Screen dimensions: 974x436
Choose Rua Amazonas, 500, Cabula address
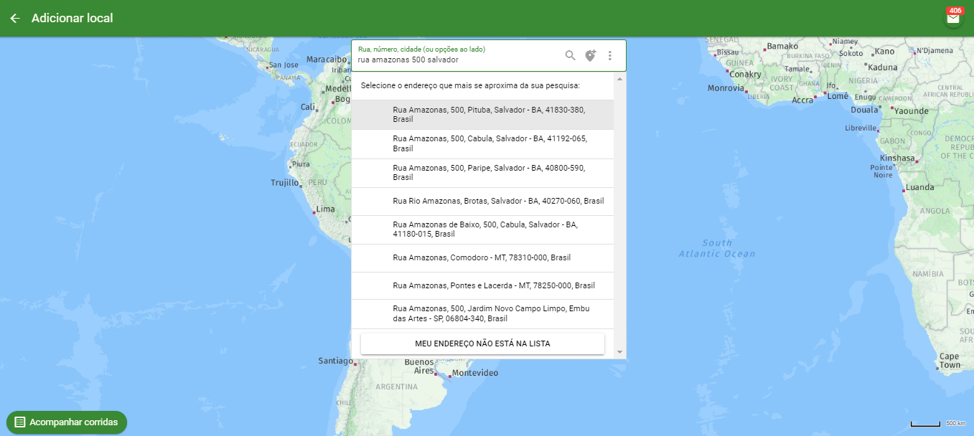(482, 144)
